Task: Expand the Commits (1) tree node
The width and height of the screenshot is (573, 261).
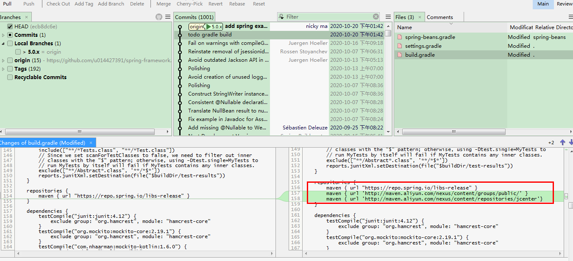Action: point(3,35)
